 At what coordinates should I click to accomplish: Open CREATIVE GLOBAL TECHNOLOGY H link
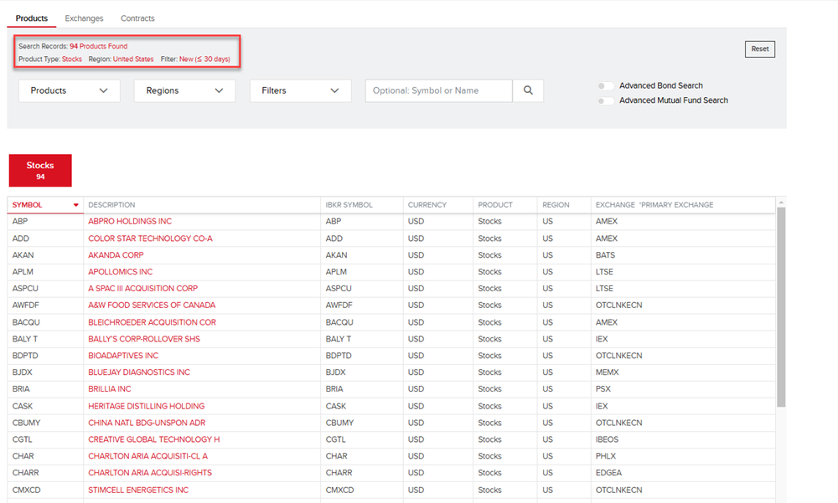coord(154,439)
